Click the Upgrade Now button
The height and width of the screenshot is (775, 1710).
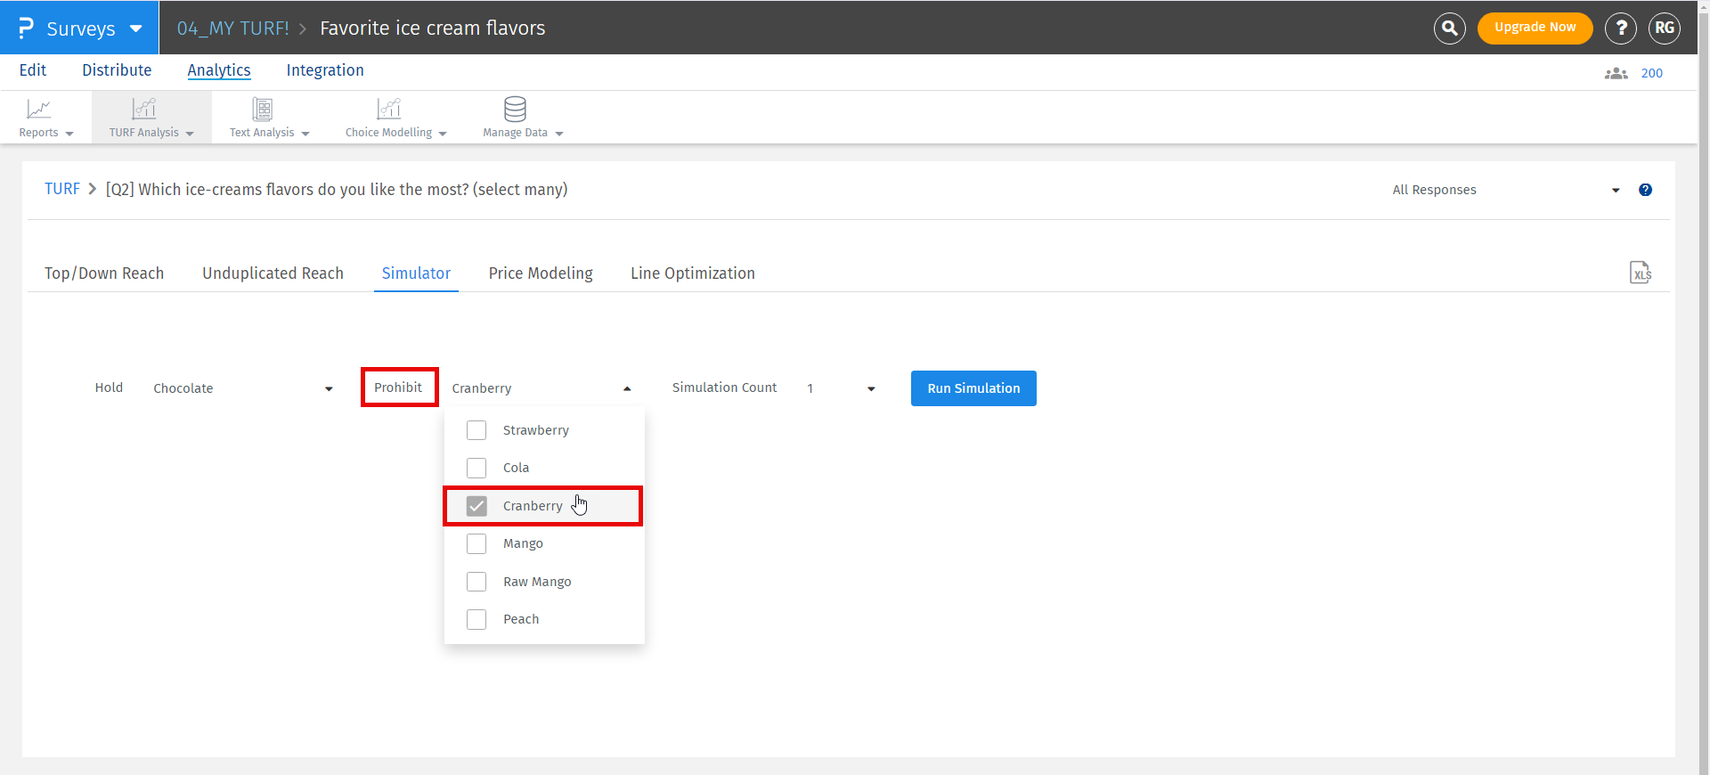pyautogui.click(x=1535, y=28)
